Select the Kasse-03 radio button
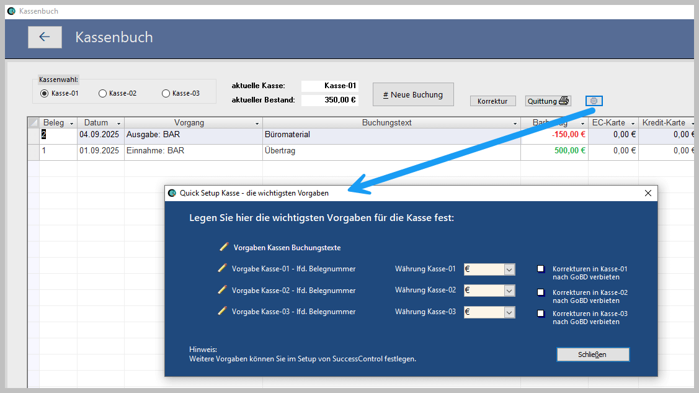The height and width of the screenshot is (393, 699). coord(166,94)
